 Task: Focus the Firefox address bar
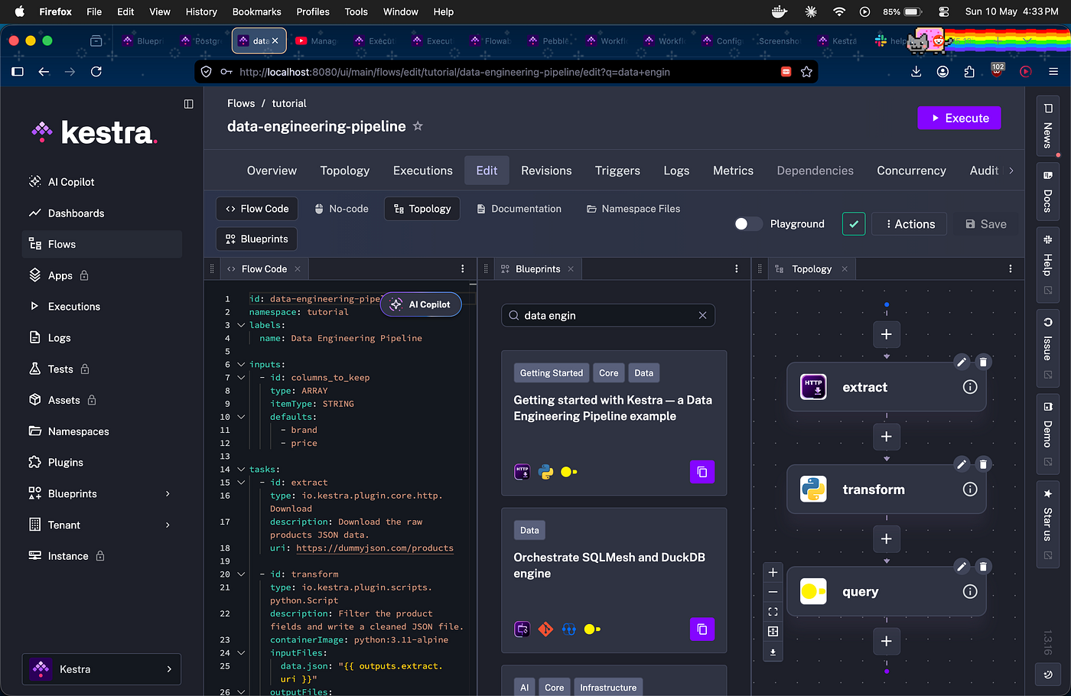[x=505, y=72]
